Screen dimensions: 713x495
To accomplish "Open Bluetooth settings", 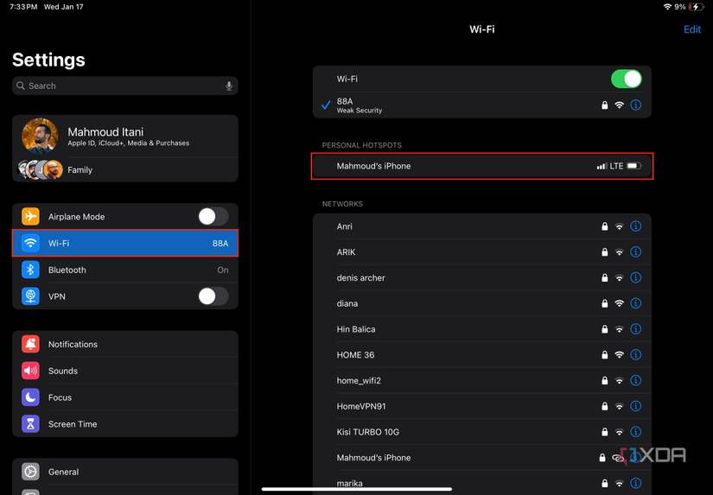I will 125,270.
